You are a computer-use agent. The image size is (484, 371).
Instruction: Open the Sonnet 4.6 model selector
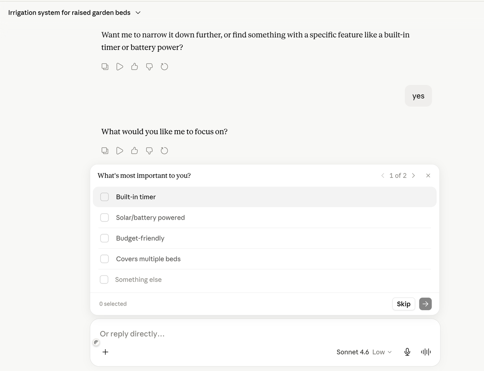pos(364,352)
